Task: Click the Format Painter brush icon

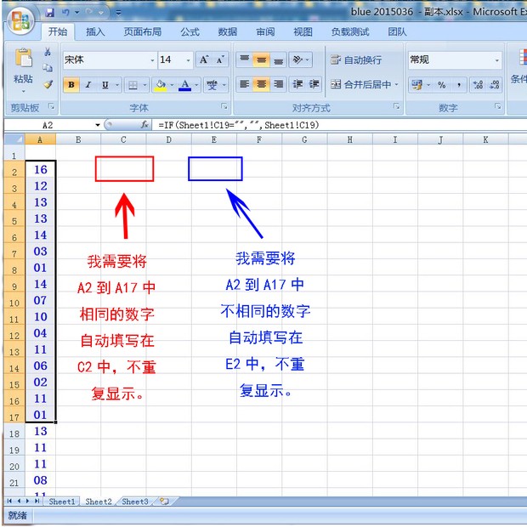Action: [x=48, y=85]
